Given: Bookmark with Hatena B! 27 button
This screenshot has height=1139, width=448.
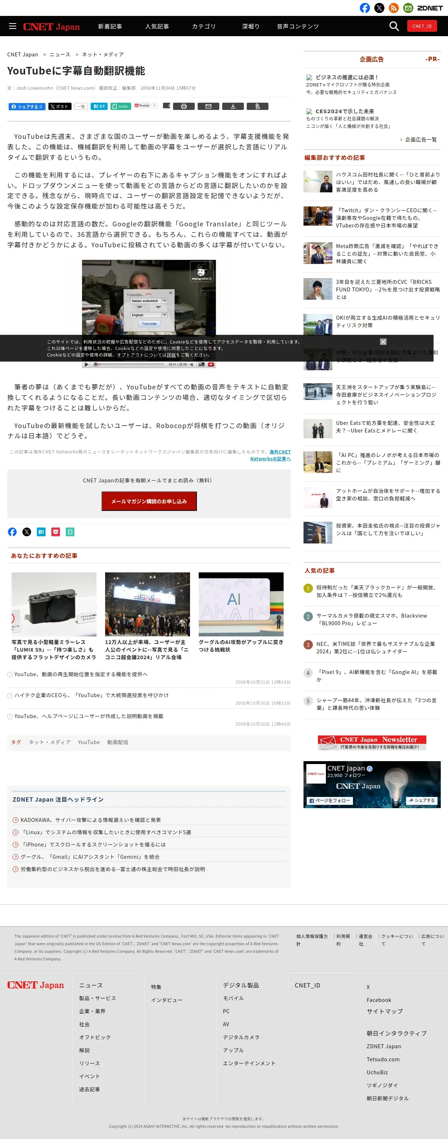Looking at the screenshot, I should 99,106.
